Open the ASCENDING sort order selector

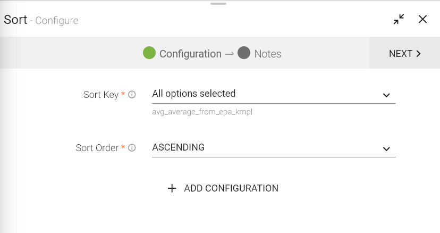click(266, 148)
